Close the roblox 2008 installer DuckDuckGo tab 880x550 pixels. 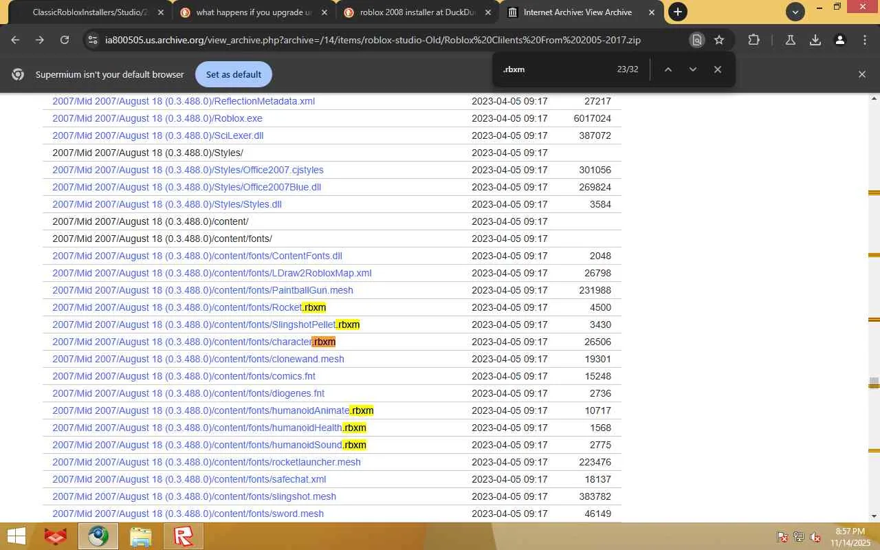tap(488, 12)
